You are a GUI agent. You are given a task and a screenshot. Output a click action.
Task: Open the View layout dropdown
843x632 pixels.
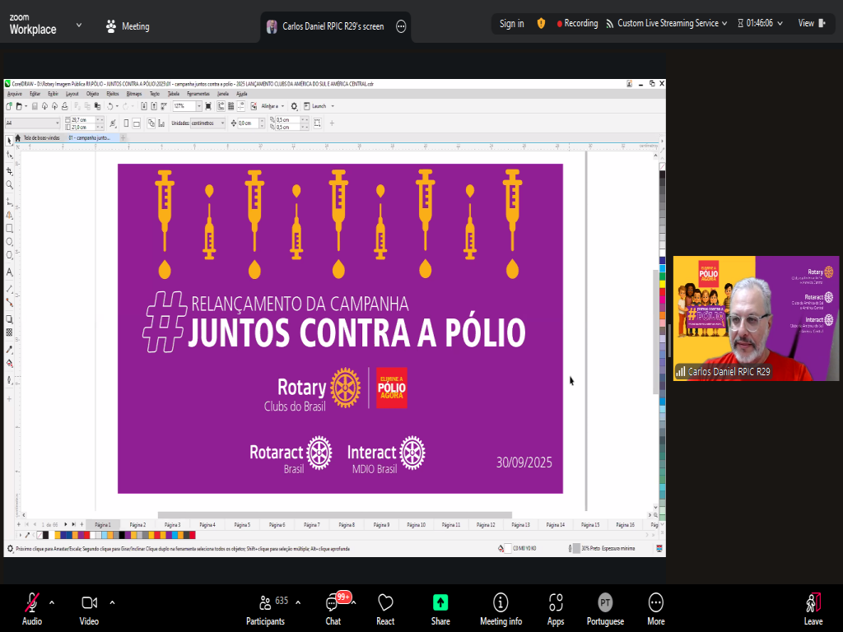point(810,23)
